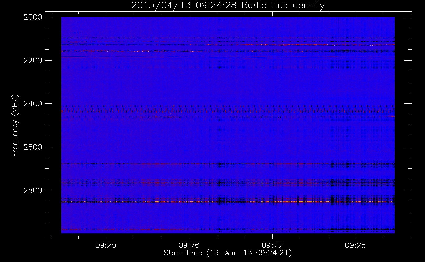Select the 2400 frequency axis label

click(33, 104)
